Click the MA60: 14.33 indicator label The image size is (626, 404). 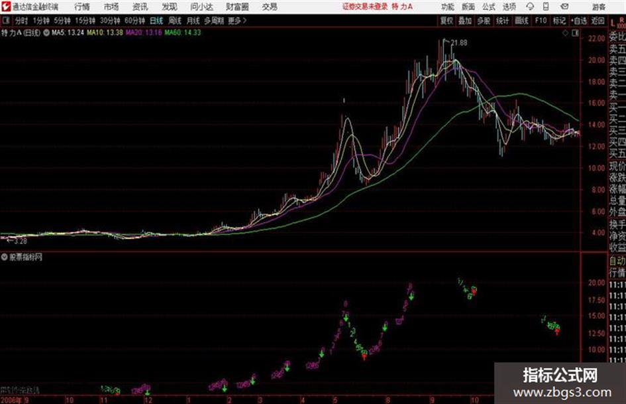[182, 33]
